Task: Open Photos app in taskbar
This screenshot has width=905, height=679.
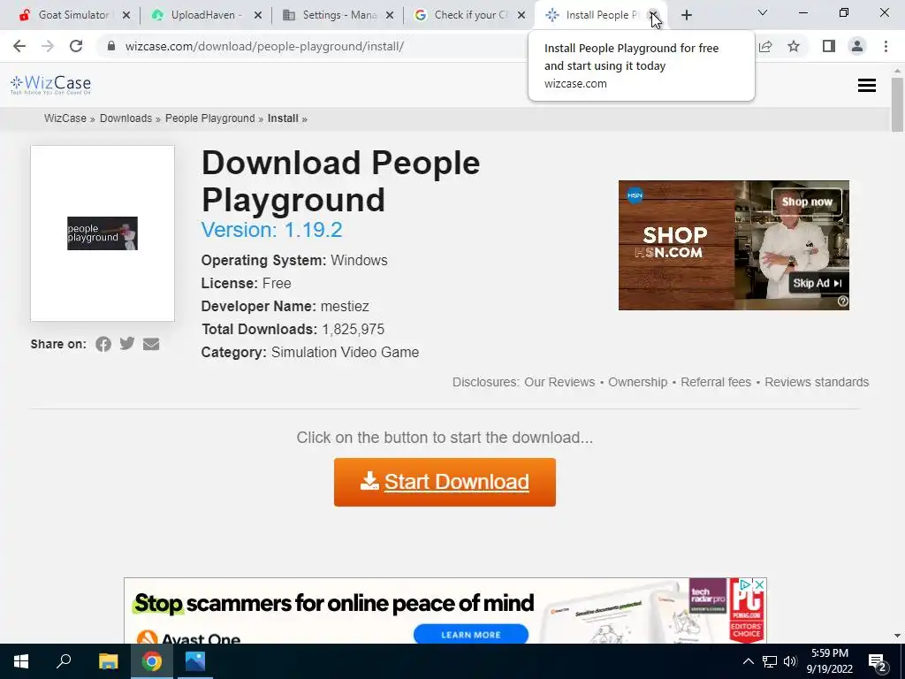Action: 195,661
